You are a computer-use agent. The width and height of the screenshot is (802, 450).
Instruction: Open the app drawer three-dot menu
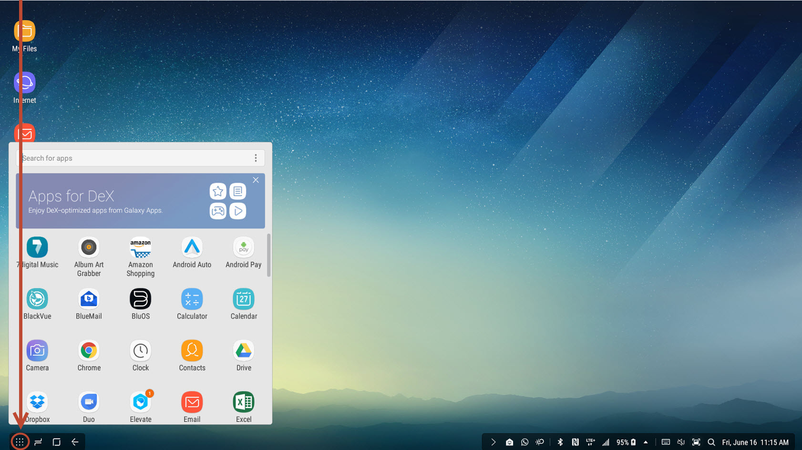[256, 158]
